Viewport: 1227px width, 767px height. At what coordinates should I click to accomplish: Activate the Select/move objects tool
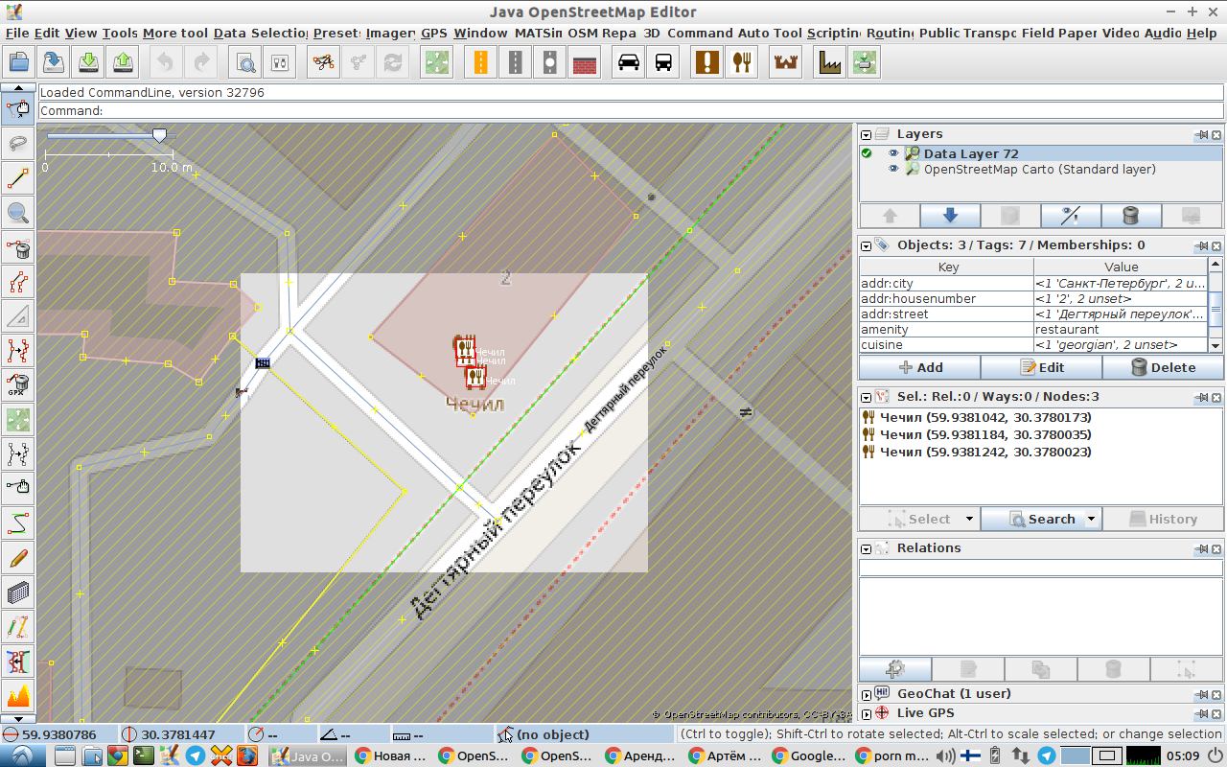[x=17, y=108]
